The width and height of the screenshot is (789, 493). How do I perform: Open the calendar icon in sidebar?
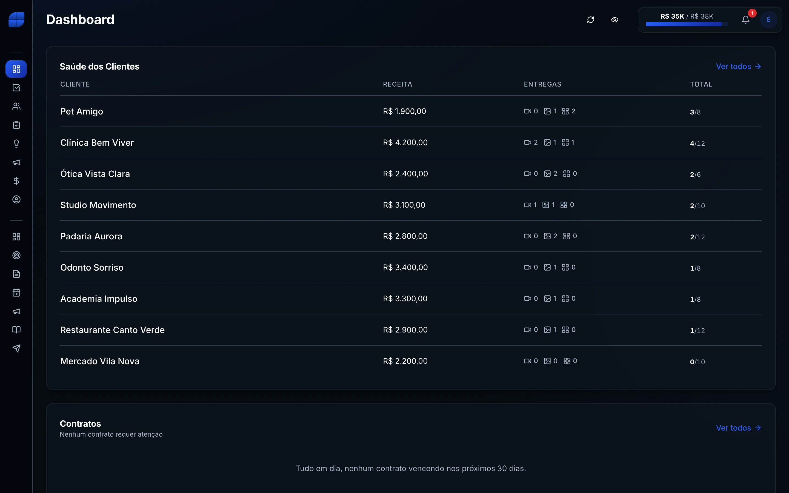point(16,293)
